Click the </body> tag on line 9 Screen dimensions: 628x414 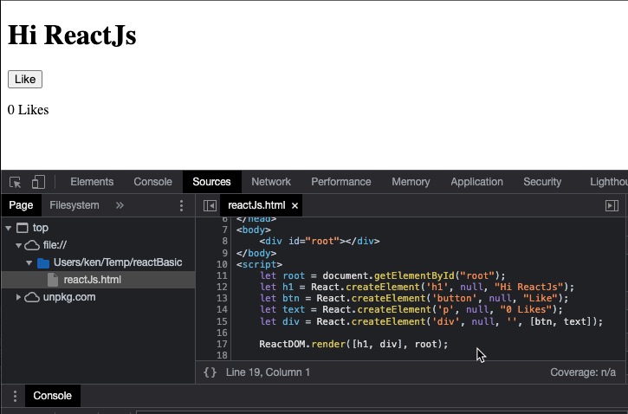[x=256, y=254]
